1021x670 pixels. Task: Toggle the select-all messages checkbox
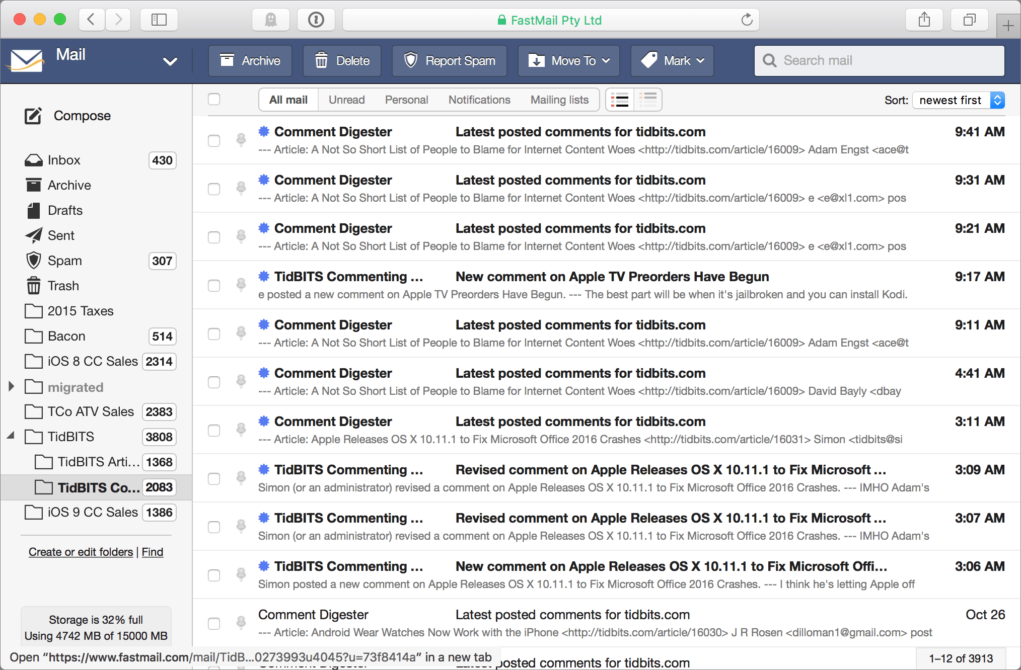pyautogui.click(x=213, y=99)
